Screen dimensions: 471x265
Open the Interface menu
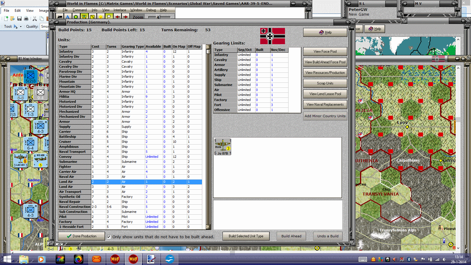tap(120, 10)
